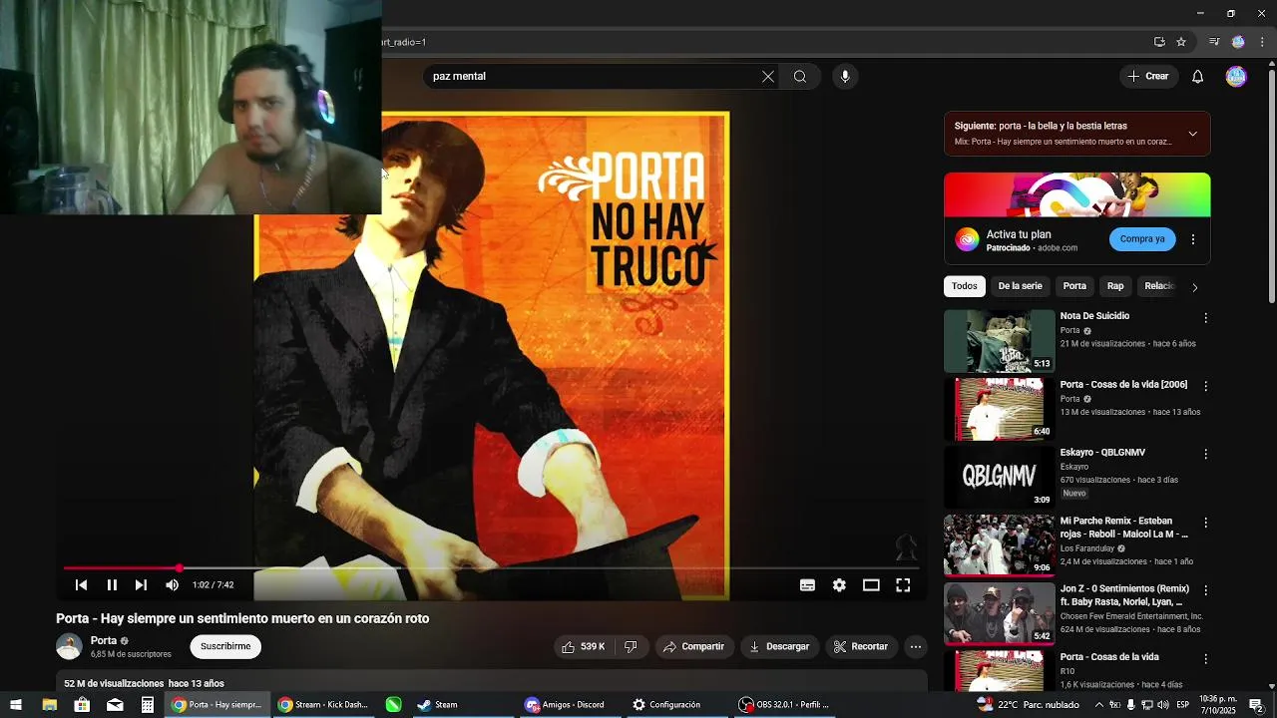Clear search text with the X icon

pyautogui.click(x=768, y=77)
